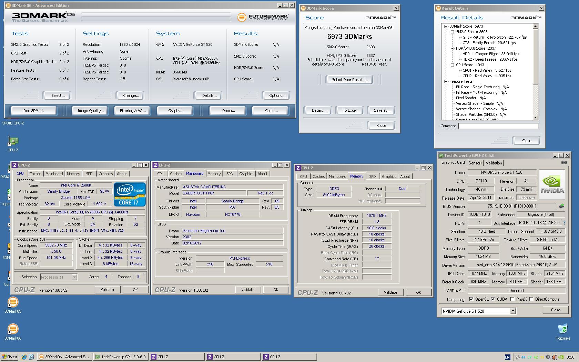The width and height of the screenshot is (579, 362).
Task: Click the second Quick Launch browser icon
Action: pyautogui.click(x=31, y=357)
